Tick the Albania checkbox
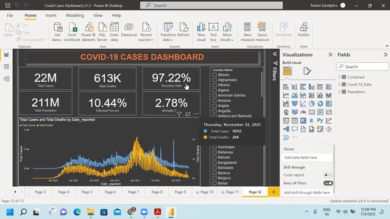390x219 pixels. point(214,85)
